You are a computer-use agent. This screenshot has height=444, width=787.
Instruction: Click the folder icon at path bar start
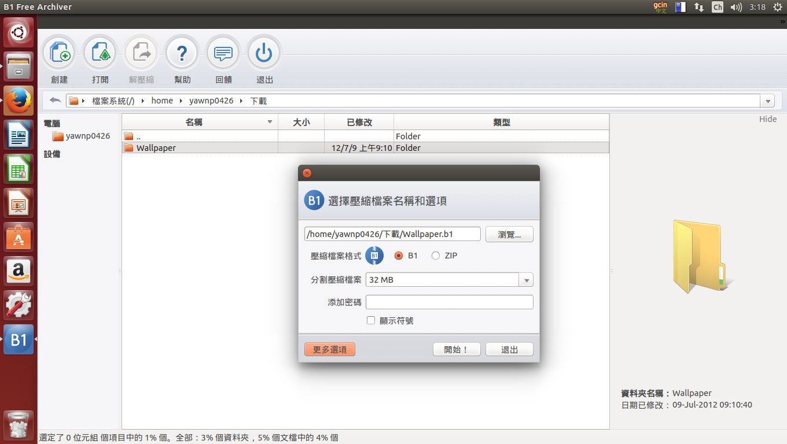tap(73, 101)
